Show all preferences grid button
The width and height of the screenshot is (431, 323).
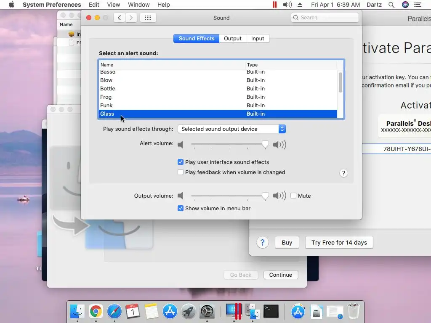(148, 18)
